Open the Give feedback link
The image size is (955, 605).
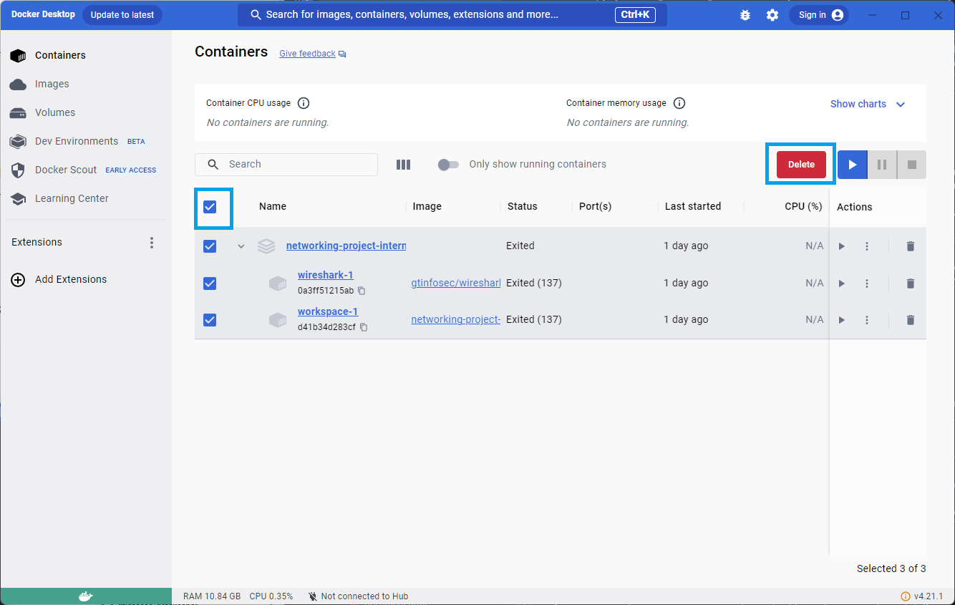coord(307,53)
